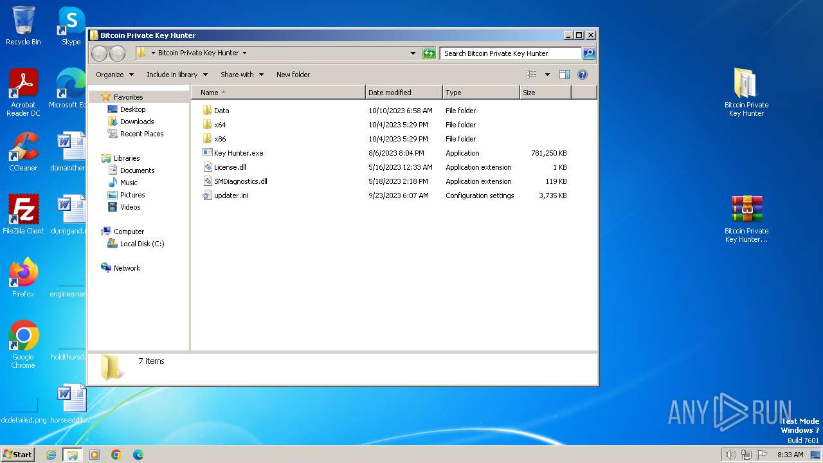
Task: Select the Google Chrome desktop shortcut
Action: coord(23,344)
